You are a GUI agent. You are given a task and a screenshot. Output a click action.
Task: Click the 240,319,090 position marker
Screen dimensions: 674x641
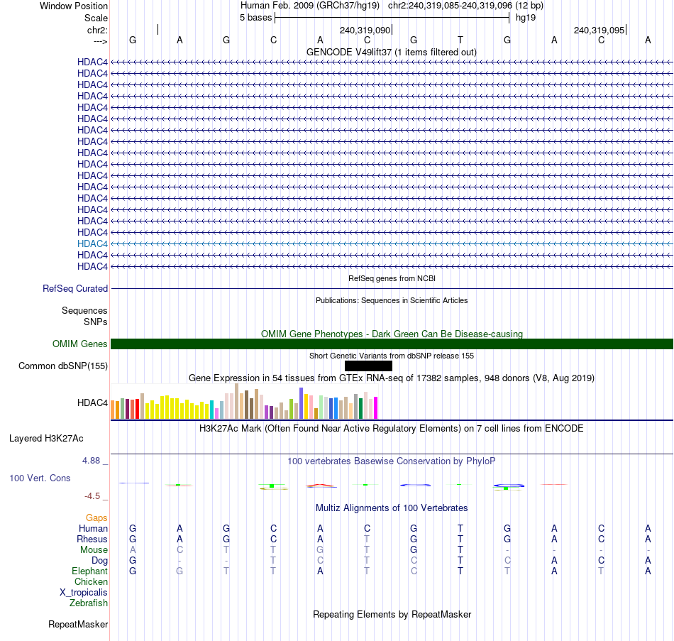coord(365,30)
